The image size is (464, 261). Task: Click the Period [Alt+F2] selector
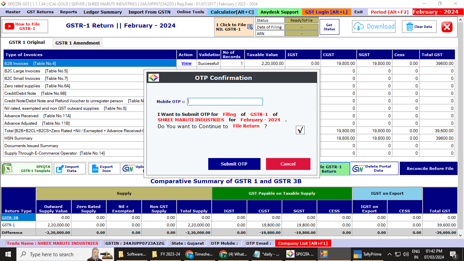point(389,12)
